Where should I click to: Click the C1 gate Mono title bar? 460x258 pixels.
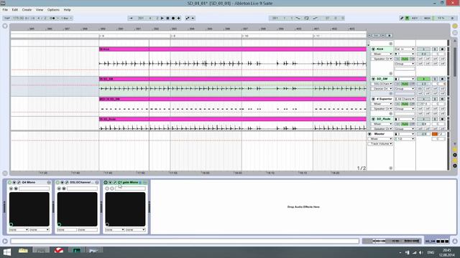coord(128,182)
